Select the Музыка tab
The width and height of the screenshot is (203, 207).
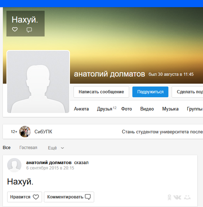(170, 109)
